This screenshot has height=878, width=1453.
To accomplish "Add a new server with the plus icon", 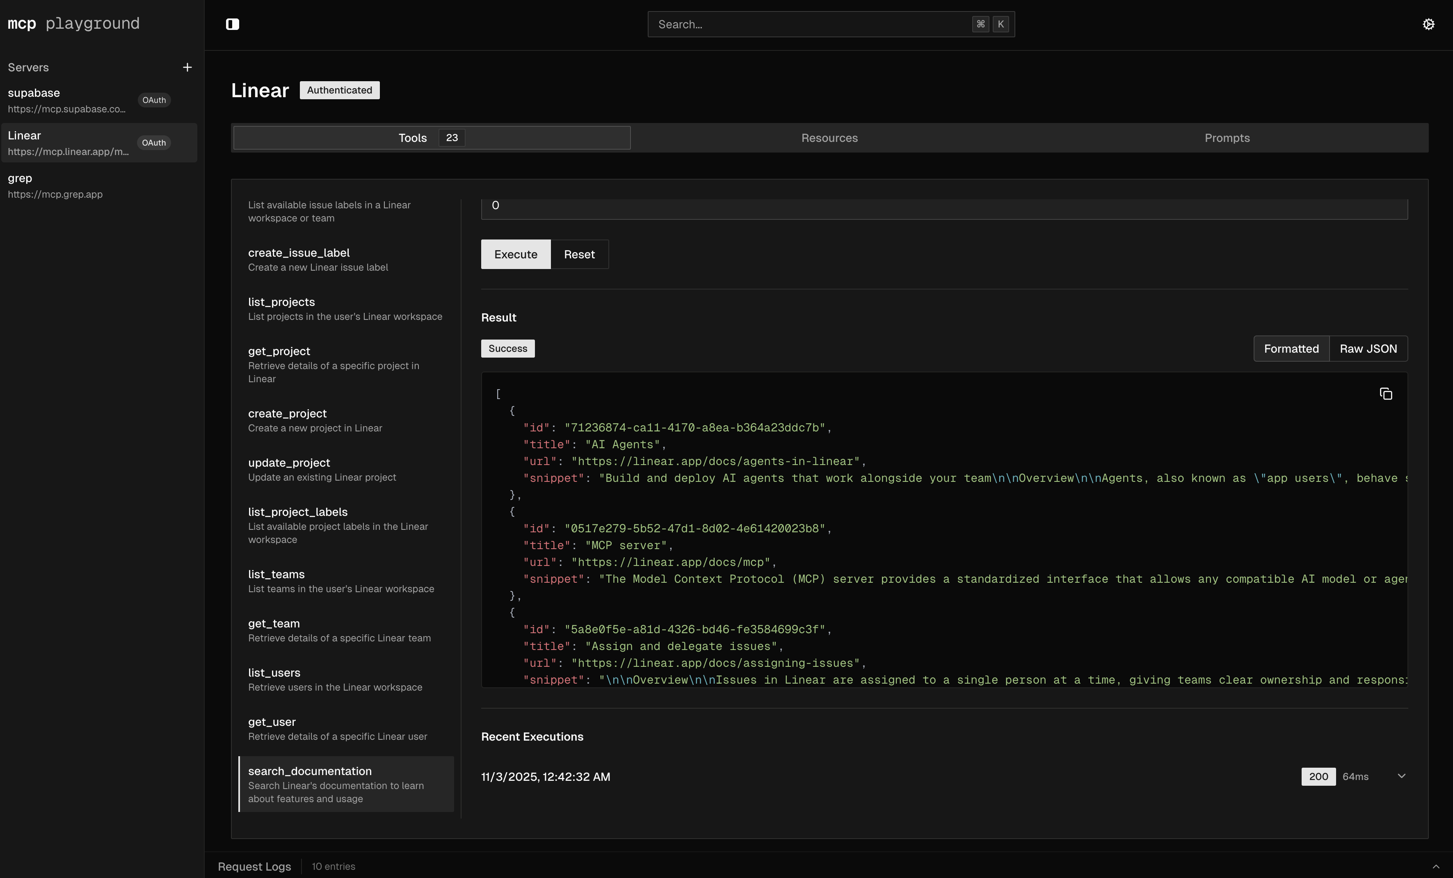I will point(187,67).
